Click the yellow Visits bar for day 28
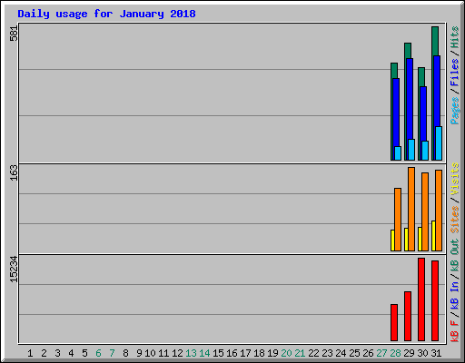Screen dimensions: 465x363 click(x=392, y=240)
